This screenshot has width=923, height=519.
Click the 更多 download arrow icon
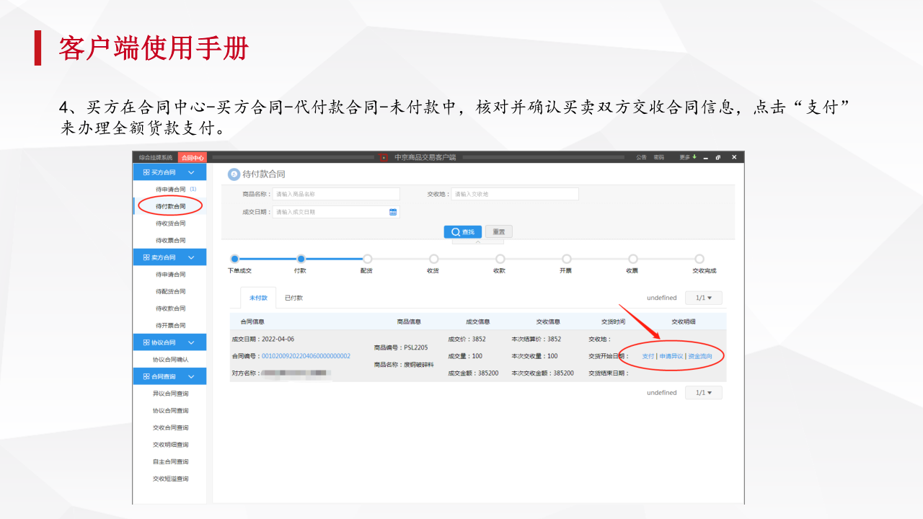[x=694, y=157]
